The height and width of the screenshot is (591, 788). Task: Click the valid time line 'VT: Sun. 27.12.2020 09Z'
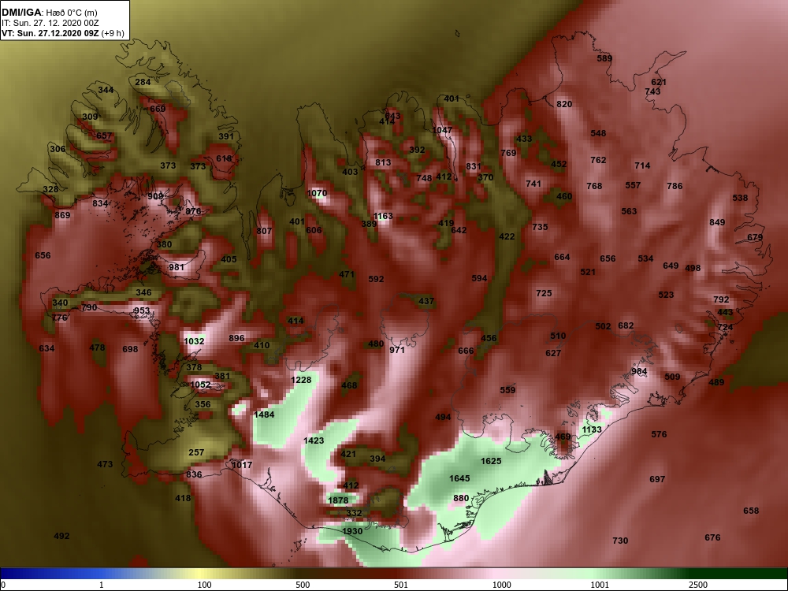tap(50, 33)
